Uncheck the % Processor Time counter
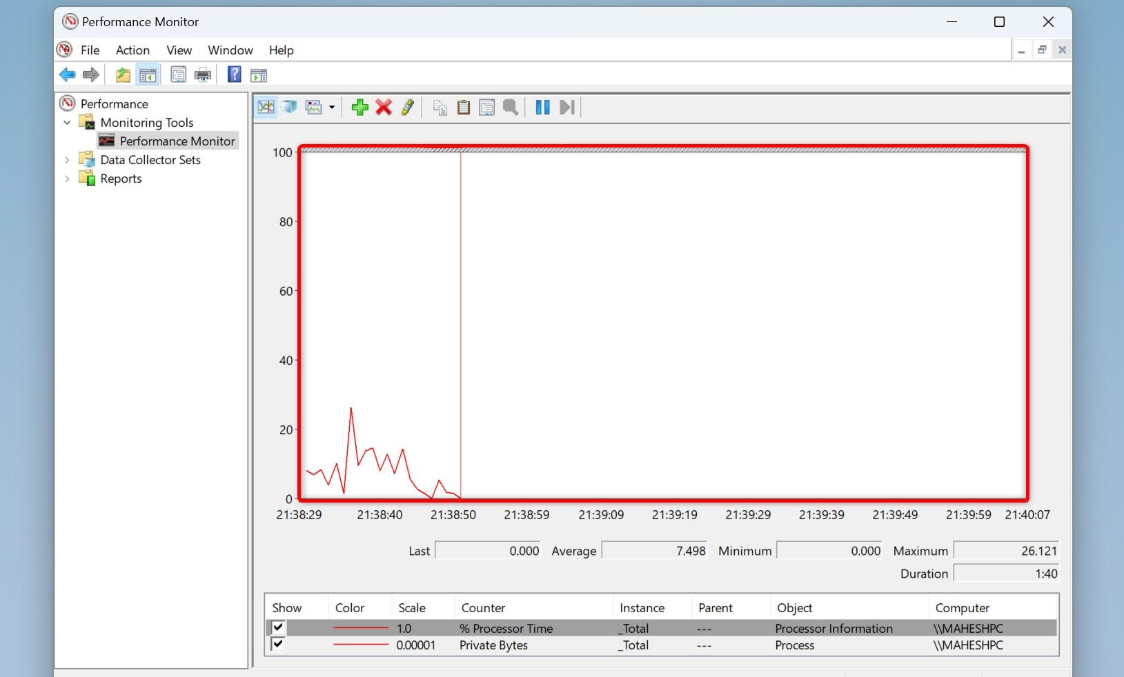 point(278,627)
